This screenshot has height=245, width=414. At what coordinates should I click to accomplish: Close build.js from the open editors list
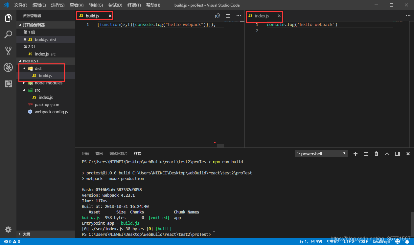coord(25,39)
